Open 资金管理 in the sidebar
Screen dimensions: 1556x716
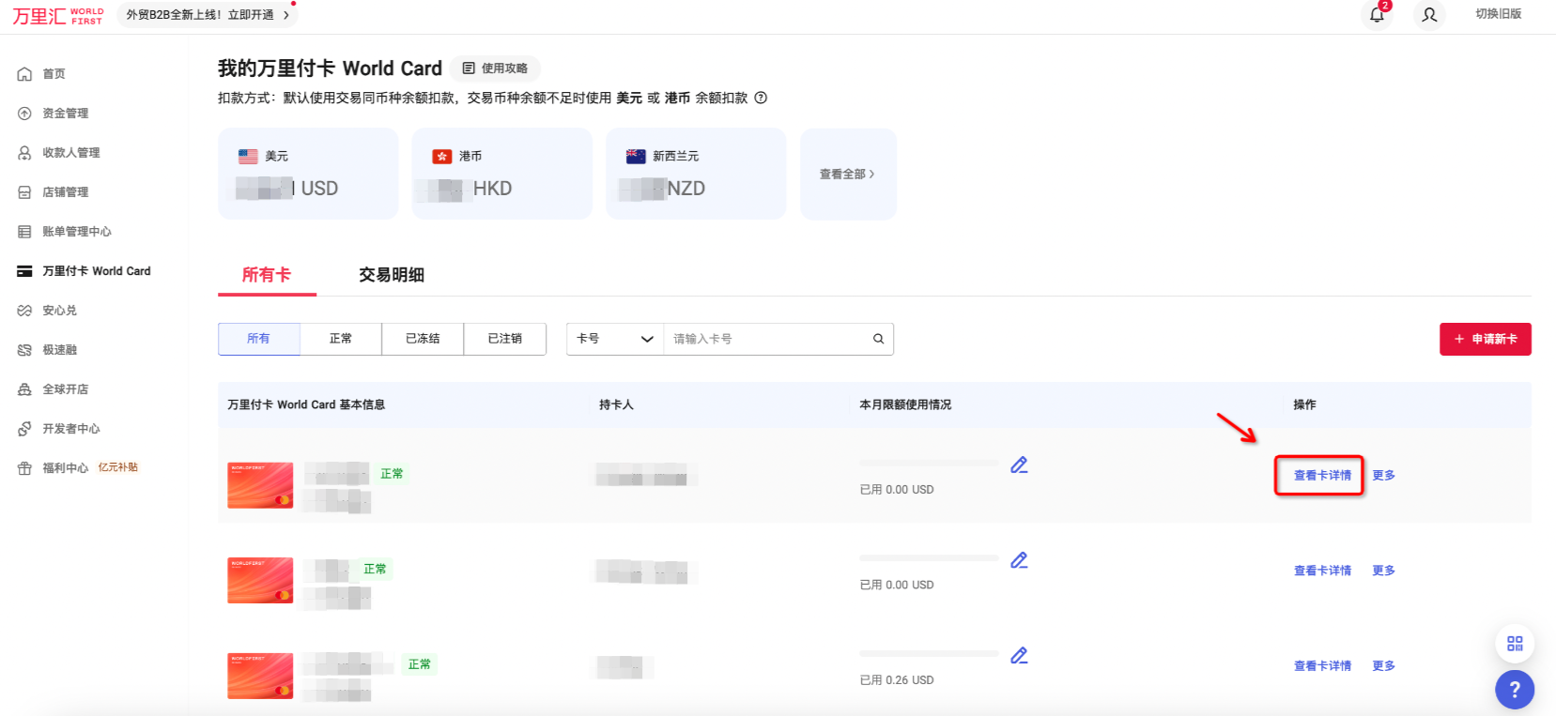click(65, 114)
